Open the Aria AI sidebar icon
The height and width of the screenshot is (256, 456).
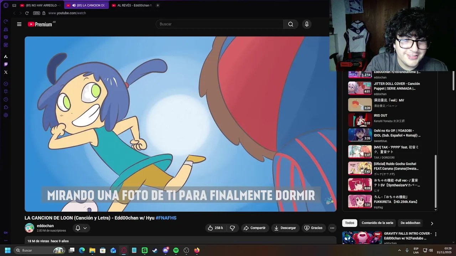(x=6, y=57)
